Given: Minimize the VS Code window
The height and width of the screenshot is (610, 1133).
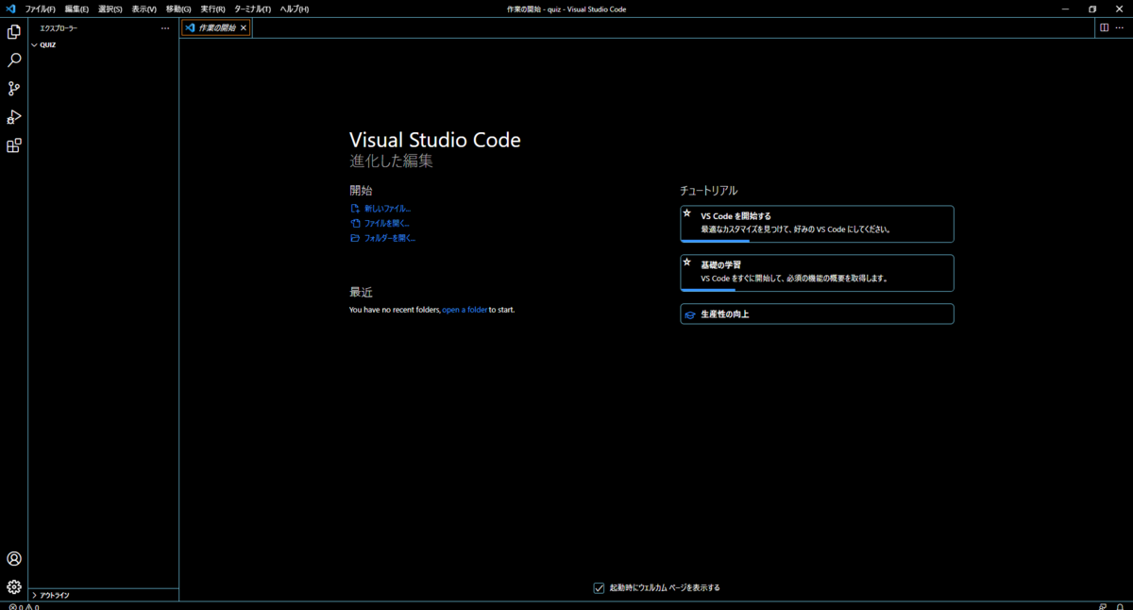Looking at the screenshot, I should pyautogui.click(x=1068, y=8).
